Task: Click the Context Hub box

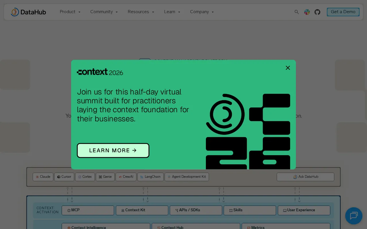Action: coord(196,226)
